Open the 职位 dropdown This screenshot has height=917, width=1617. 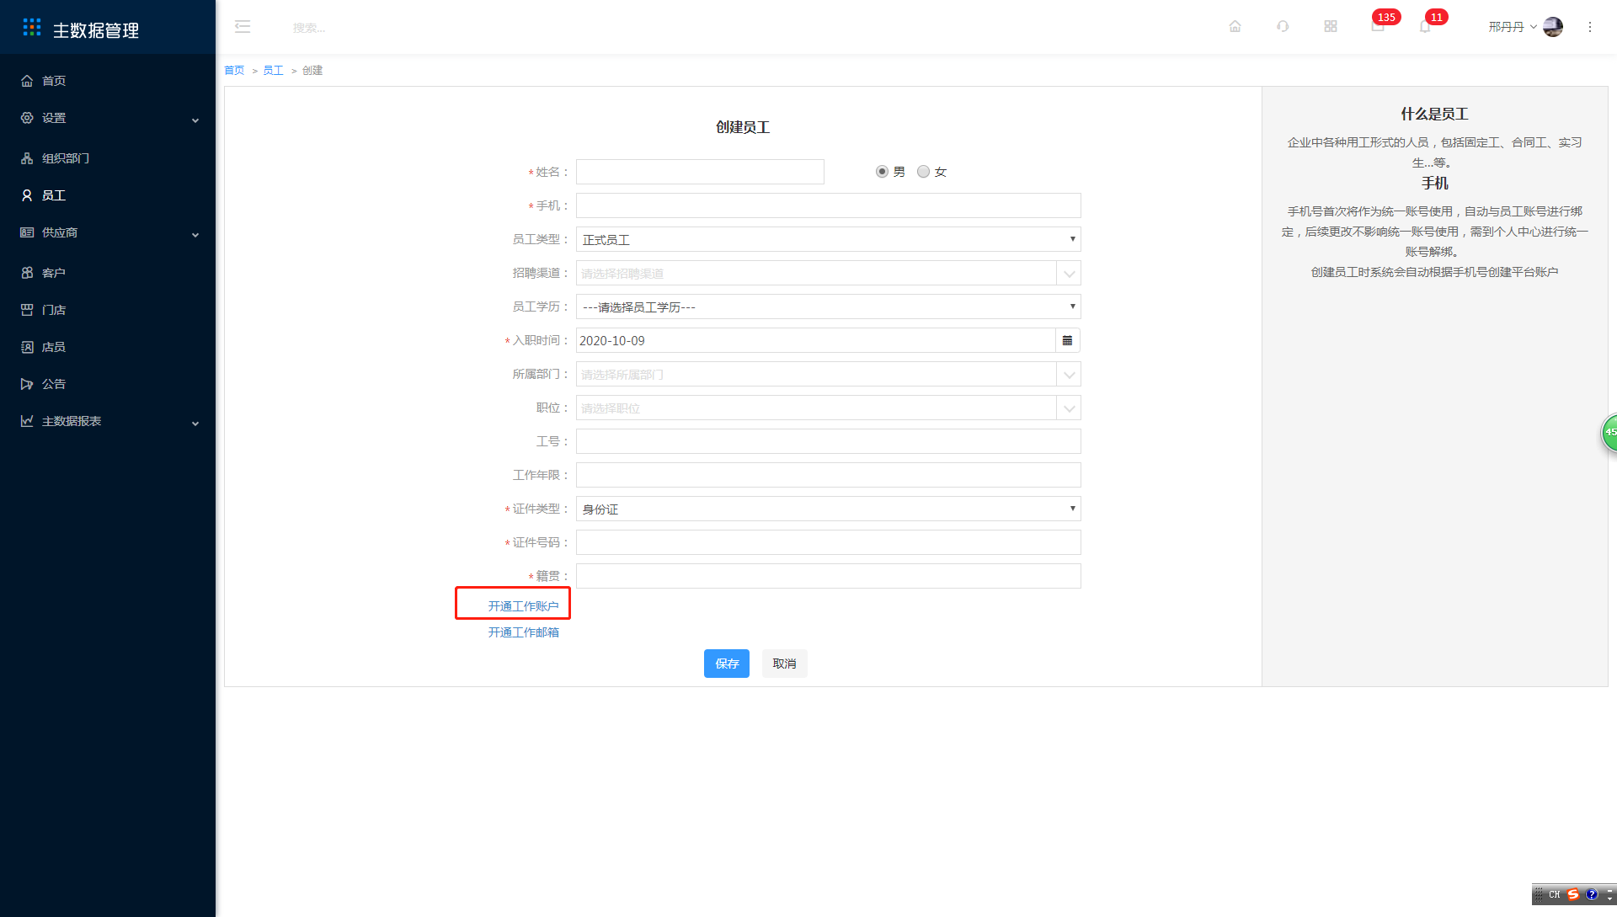[829, 408]
